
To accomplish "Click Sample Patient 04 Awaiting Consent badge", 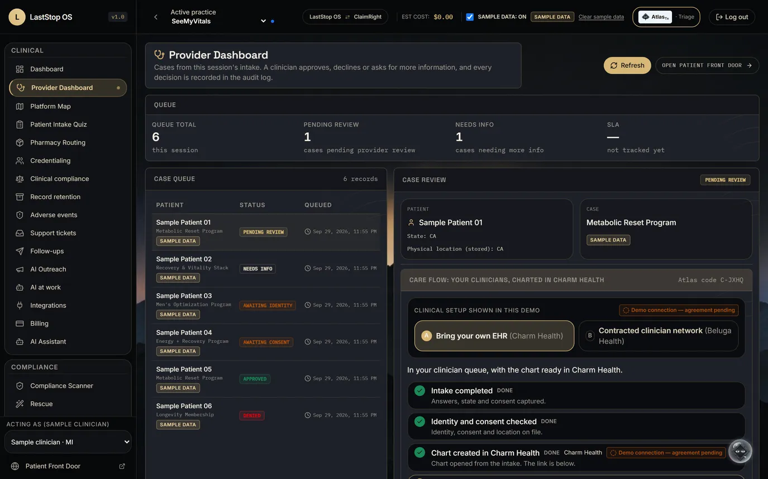I will 266,342.
